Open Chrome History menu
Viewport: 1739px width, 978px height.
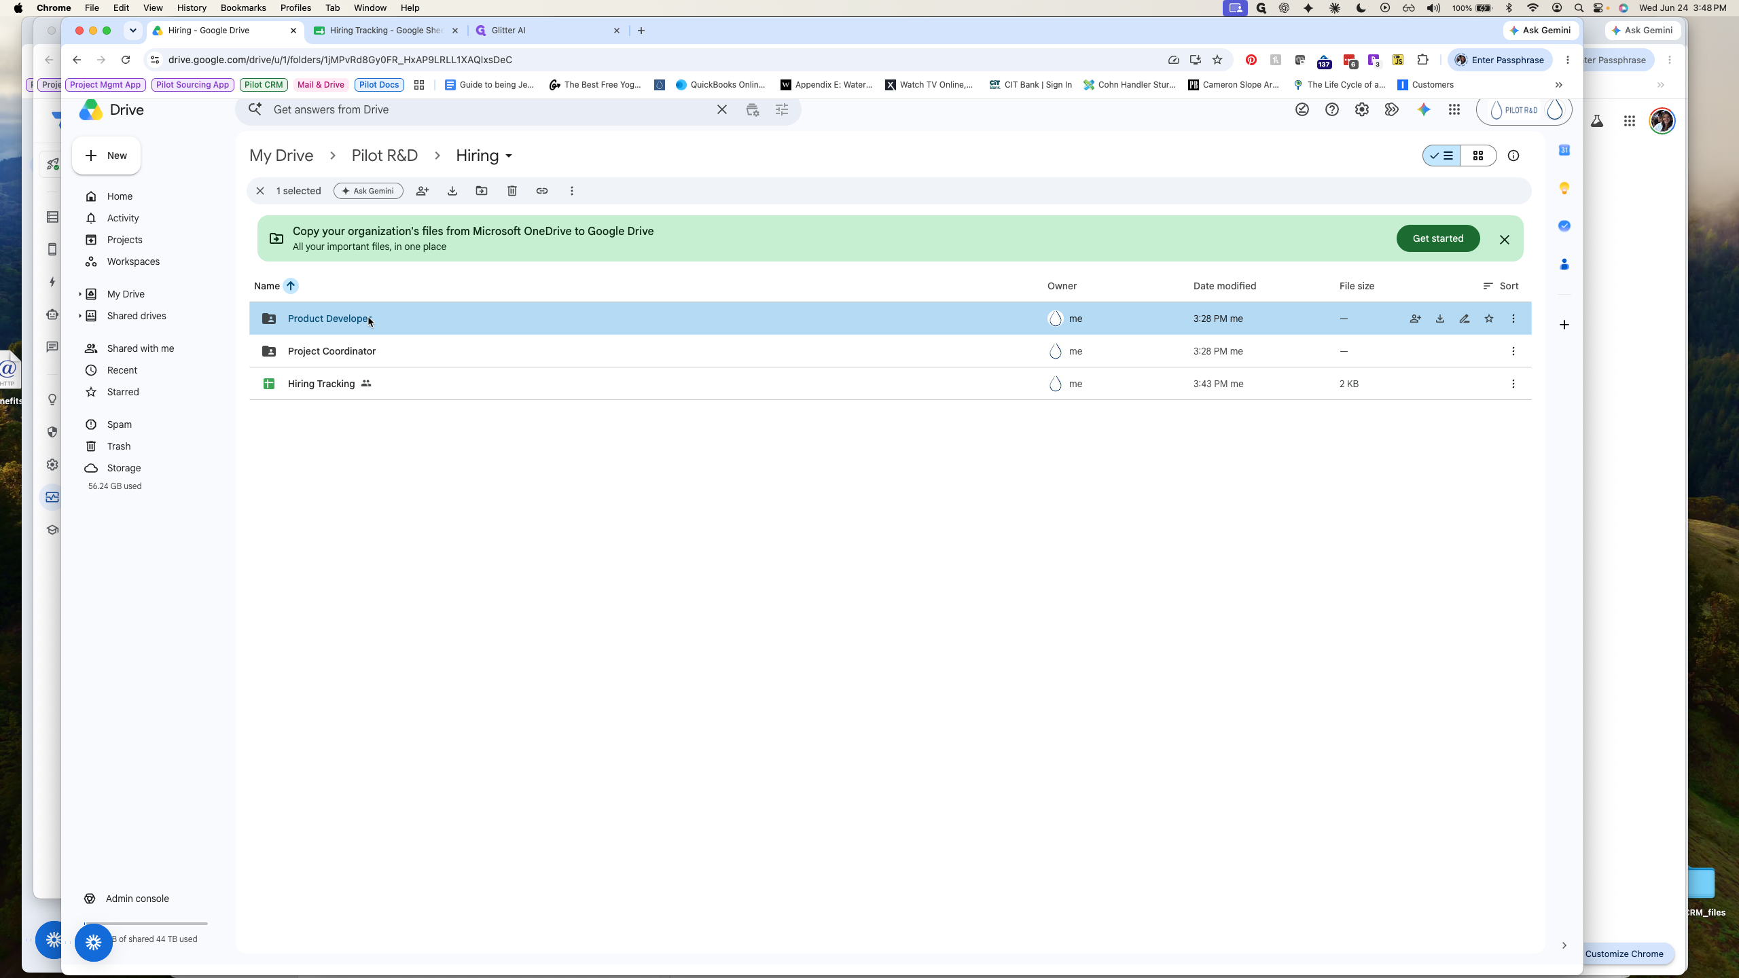click(x=192, y=7)
